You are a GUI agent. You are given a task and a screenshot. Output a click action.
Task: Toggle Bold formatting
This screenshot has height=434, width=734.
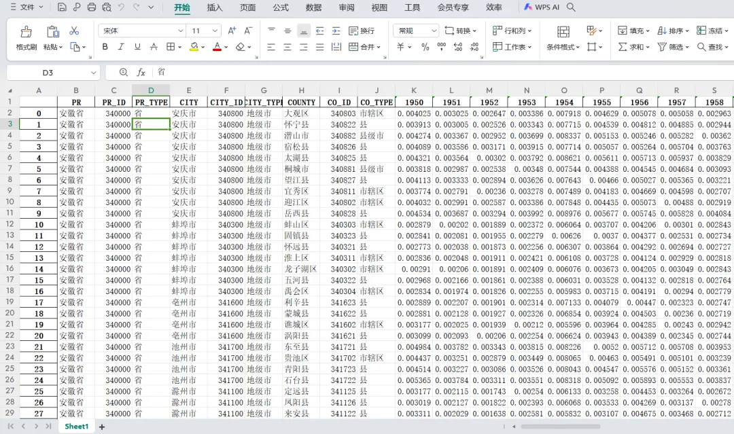tap(105, 47)
